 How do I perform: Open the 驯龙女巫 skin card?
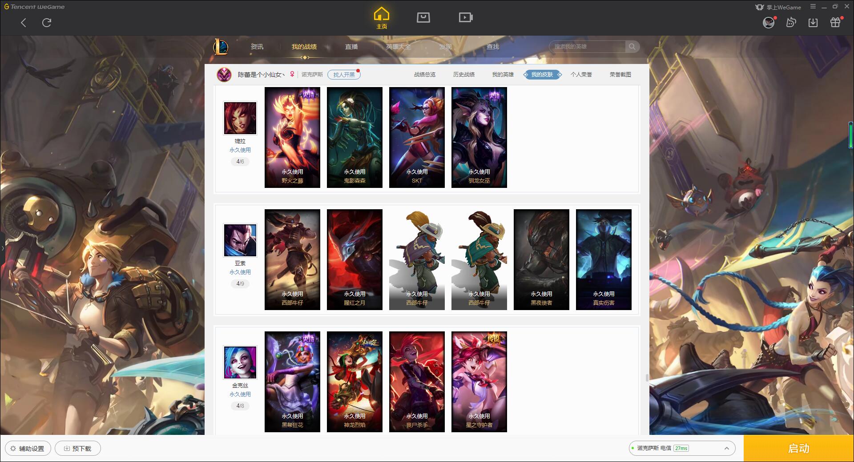pos(479,137)
